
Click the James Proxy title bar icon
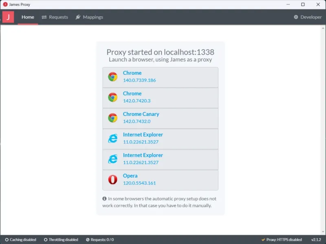point(5,4)
